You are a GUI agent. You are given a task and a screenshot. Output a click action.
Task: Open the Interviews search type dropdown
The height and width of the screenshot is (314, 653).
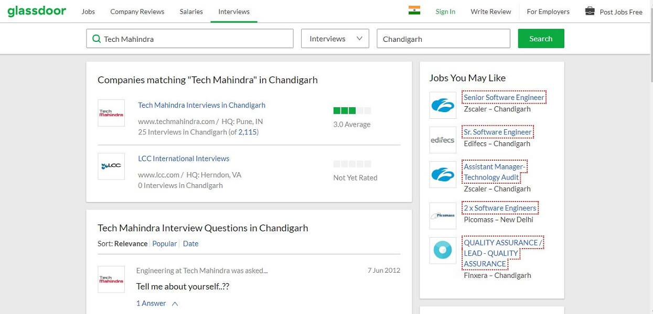tap(335, 39)
